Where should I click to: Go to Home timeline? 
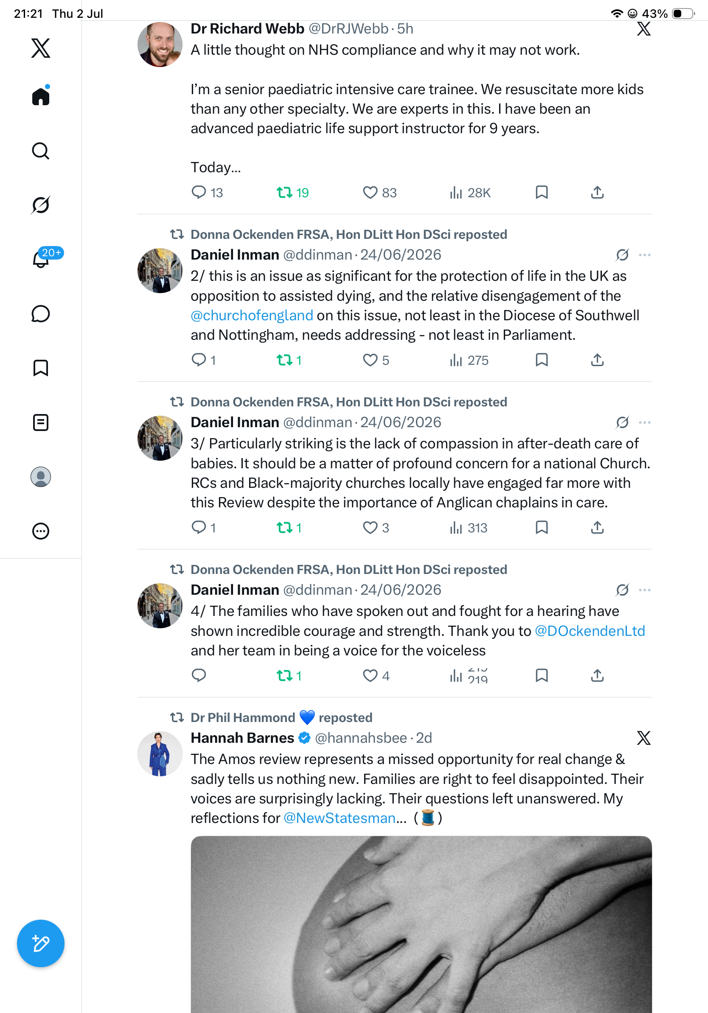41,95
